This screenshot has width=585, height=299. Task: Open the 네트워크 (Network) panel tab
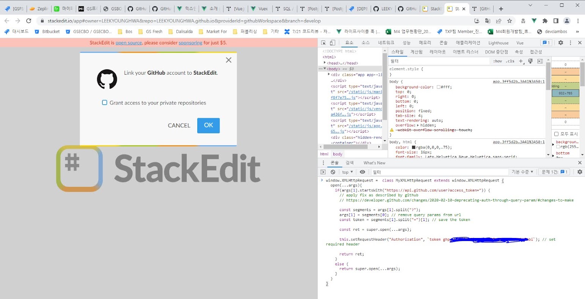pos(386,43)
